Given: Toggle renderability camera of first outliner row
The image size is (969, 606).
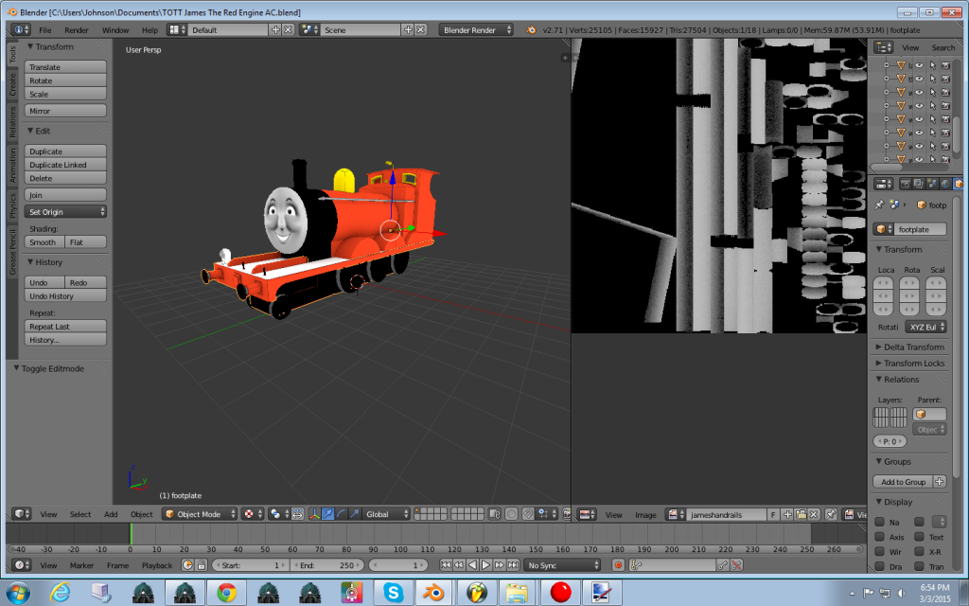Looking at the screenshot, I should point(946,65).
